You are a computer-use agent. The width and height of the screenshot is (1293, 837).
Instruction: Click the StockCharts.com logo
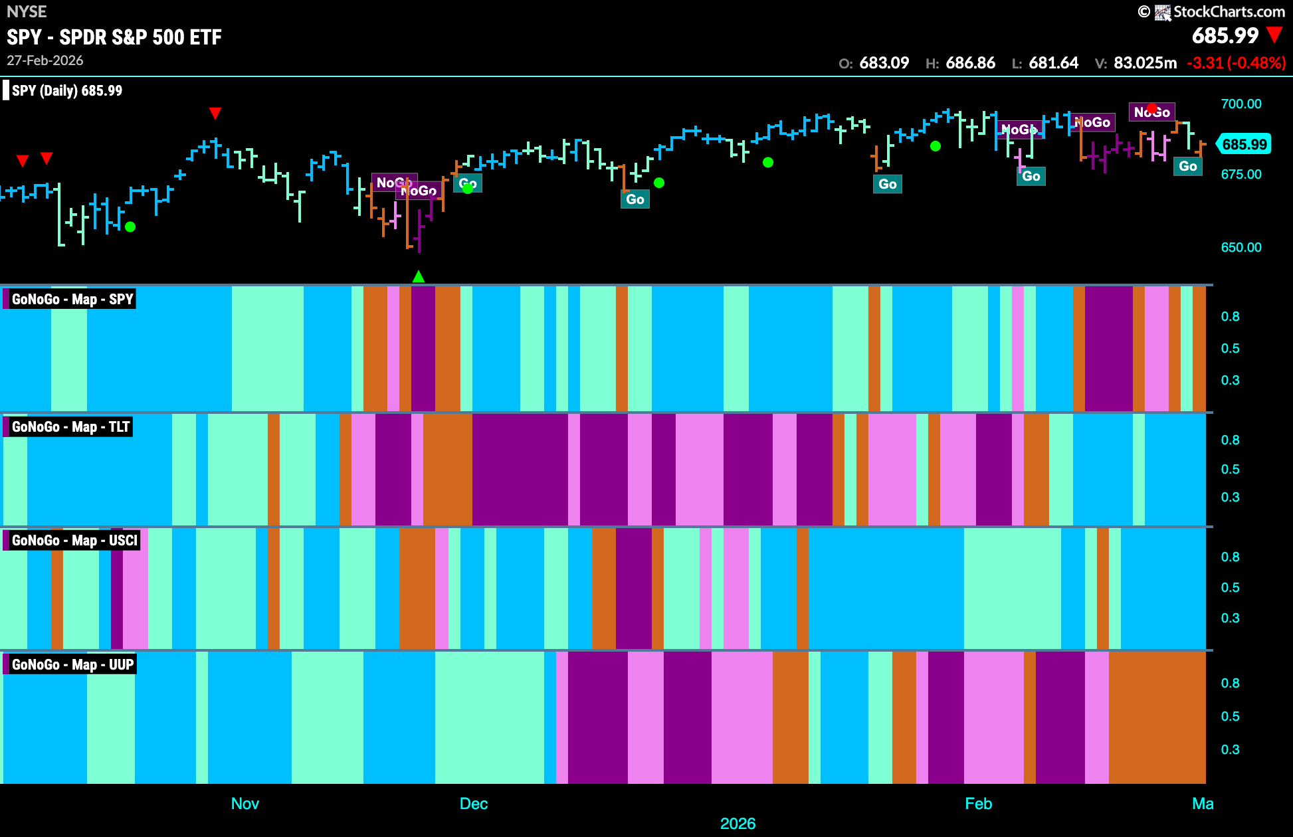1211,12
